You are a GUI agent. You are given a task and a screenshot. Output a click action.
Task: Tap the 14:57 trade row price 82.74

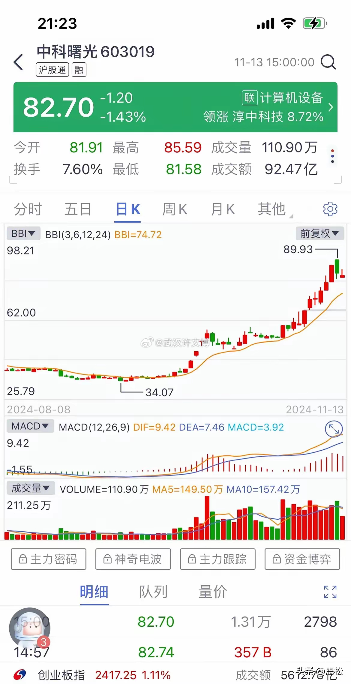point(156,652)
